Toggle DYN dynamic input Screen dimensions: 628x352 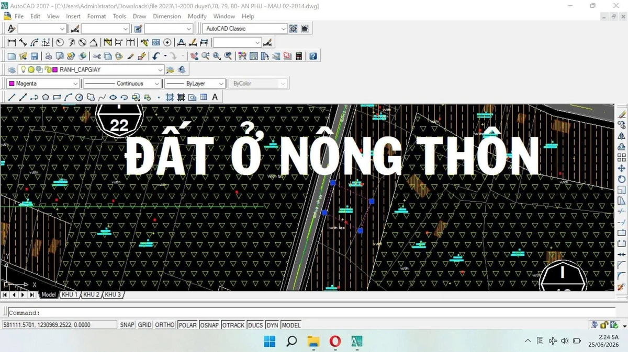272,325
